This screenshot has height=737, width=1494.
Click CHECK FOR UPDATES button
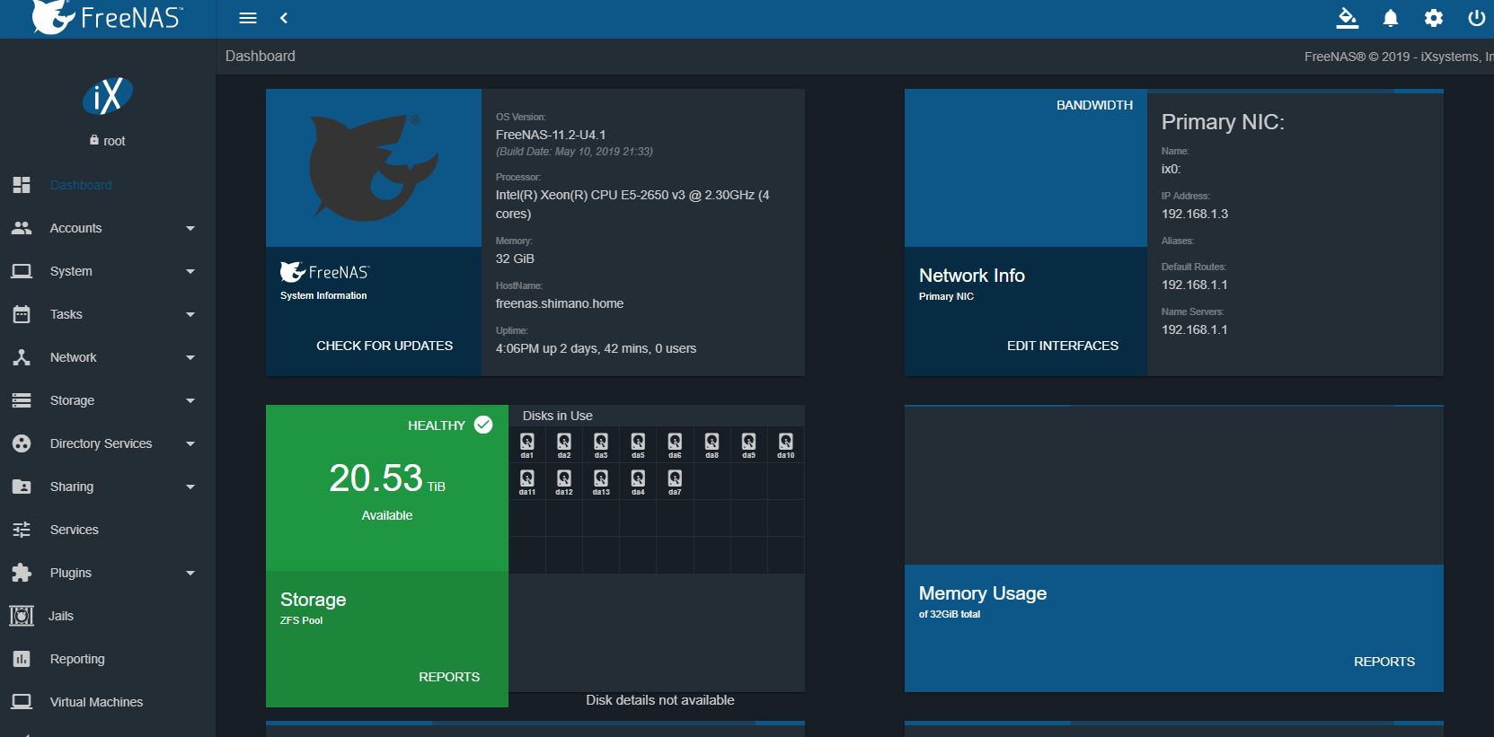385,346
